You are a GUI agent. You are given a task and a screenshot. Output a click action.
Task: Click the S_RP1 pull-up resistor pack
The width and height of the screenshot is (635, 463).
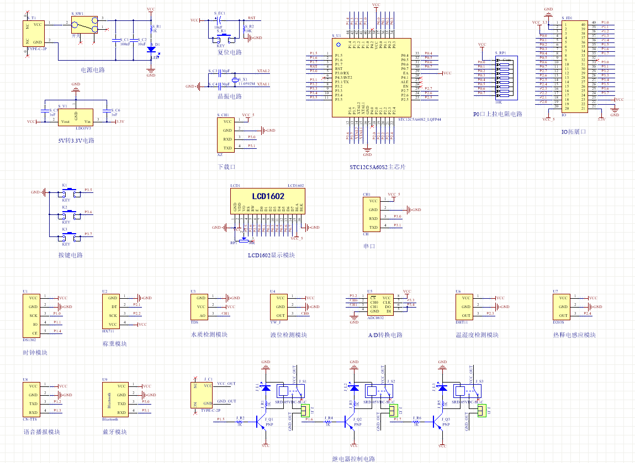click(x=506, y=78)
